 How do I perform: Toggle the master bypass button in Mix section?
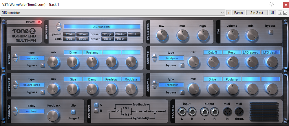pos(270,32)
